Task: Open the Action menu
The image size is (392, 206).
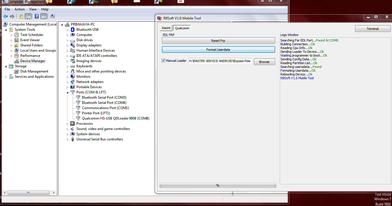Action: (19, 9)
